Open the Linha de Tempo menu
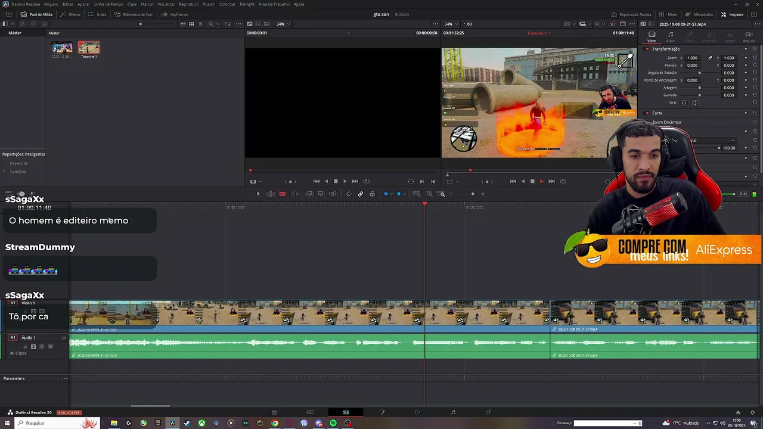 [108, 4]
